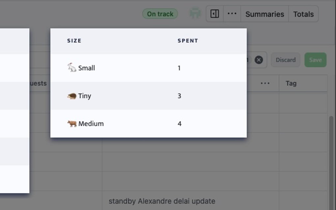Click the Discard button
This screenshot has height=210, width=336.
click(x=285, y=60)
